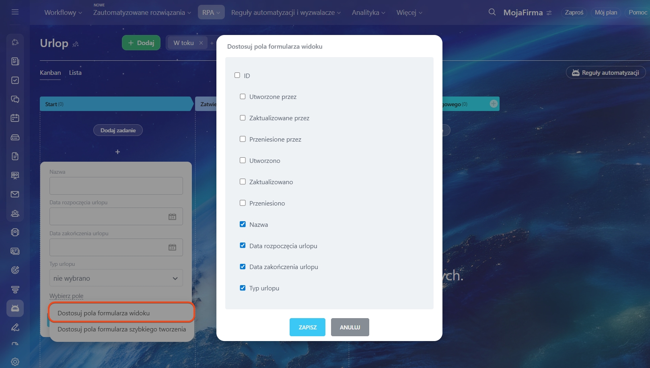Enable the 'Utworzone przez' checkbox
This screenshot has height=368, width=650.
(x=243, y=97)
